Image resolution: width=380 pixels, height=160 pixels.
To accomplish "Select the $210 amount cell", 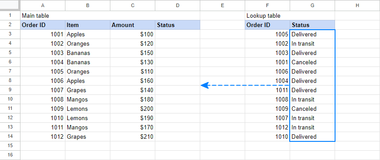I will coord(133,137).
